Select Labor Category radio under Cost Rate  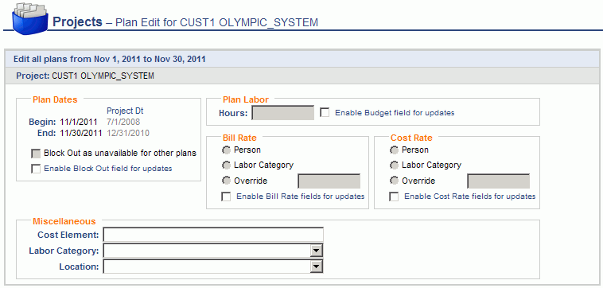pyautogui.click(x=394, y=165)
